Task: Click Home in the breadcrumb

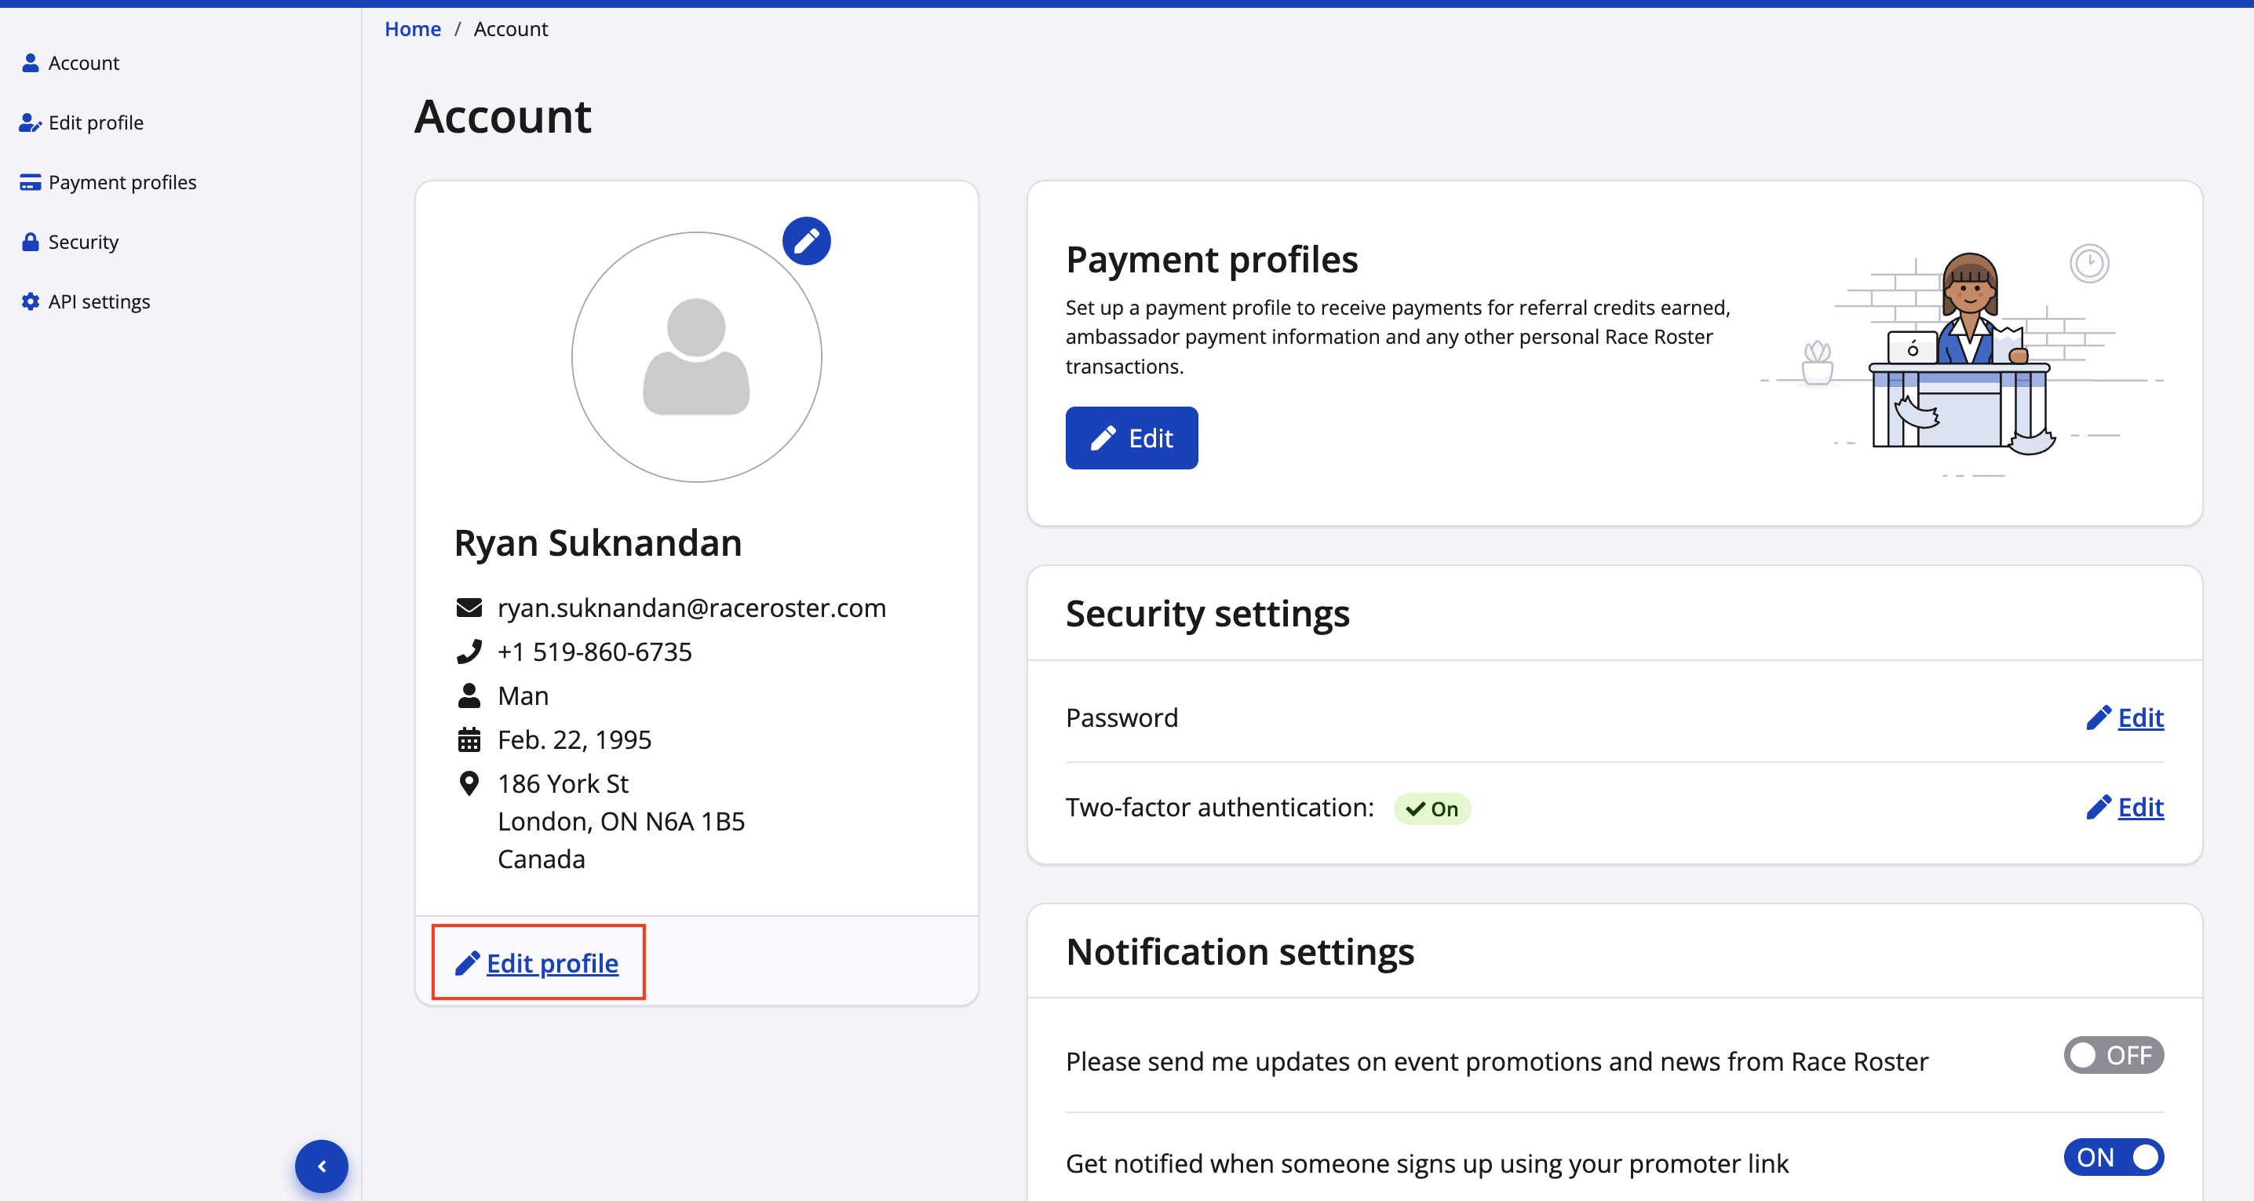Action: (x=412, y=29)
